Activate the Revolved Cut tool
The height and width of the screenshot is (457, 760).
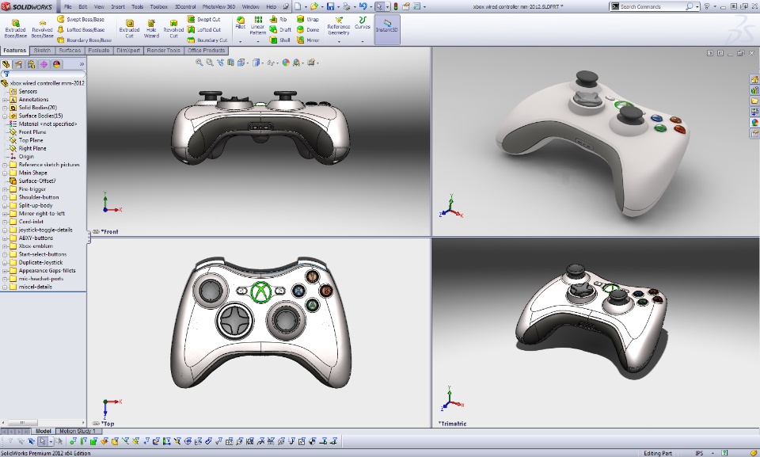pos(173,29)
